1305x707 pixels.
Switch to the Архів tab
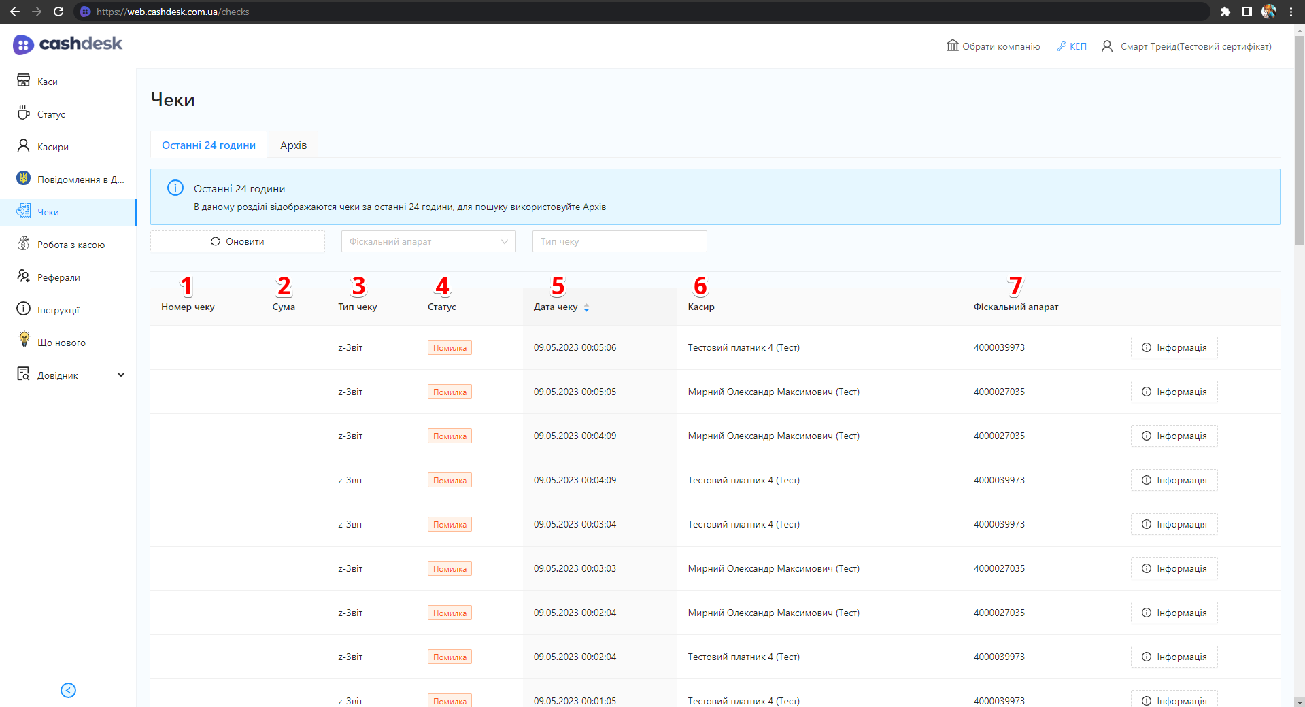[293, 145]
